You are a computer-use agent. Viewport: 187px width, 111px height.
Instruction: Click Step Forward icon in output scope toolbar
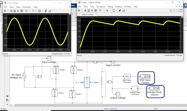(x=92, y=10)
